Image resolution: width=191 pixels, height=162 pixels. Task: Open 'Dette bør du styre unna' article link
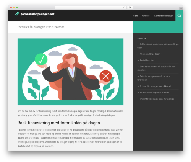(x=154, y=78)
